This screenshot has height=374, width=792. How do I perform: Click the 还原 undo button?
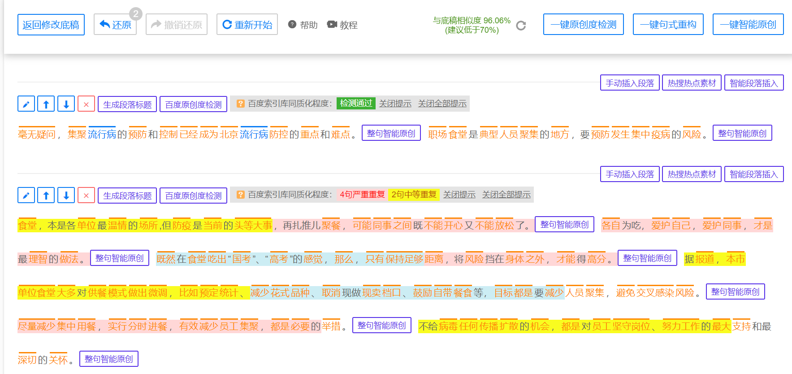click(115, 24)
